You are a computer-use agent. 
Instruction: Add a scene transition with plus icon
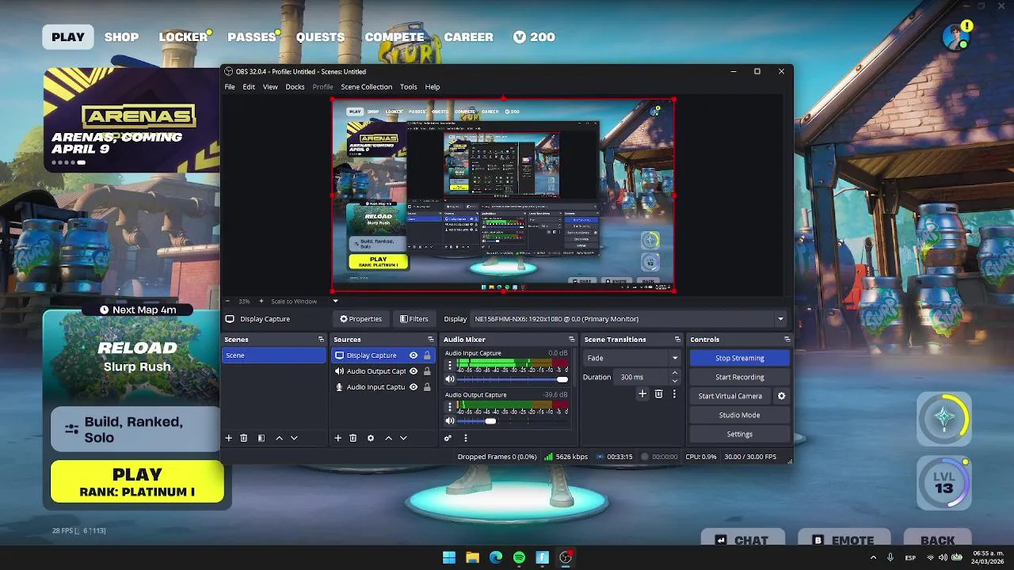tap(642, 393)
